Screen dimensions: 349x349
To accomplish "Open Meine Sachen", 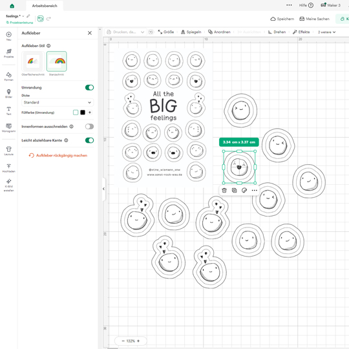I will [x=314, y=19].
